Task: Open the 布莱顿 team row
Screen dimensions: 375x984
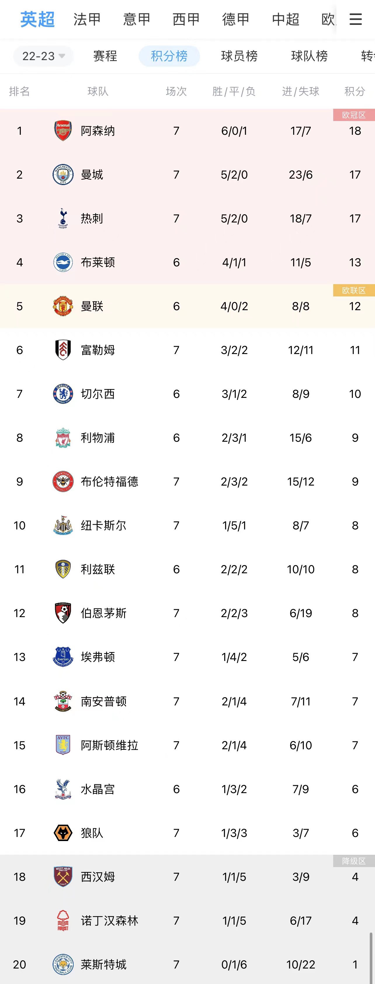Action: point(187,262)
